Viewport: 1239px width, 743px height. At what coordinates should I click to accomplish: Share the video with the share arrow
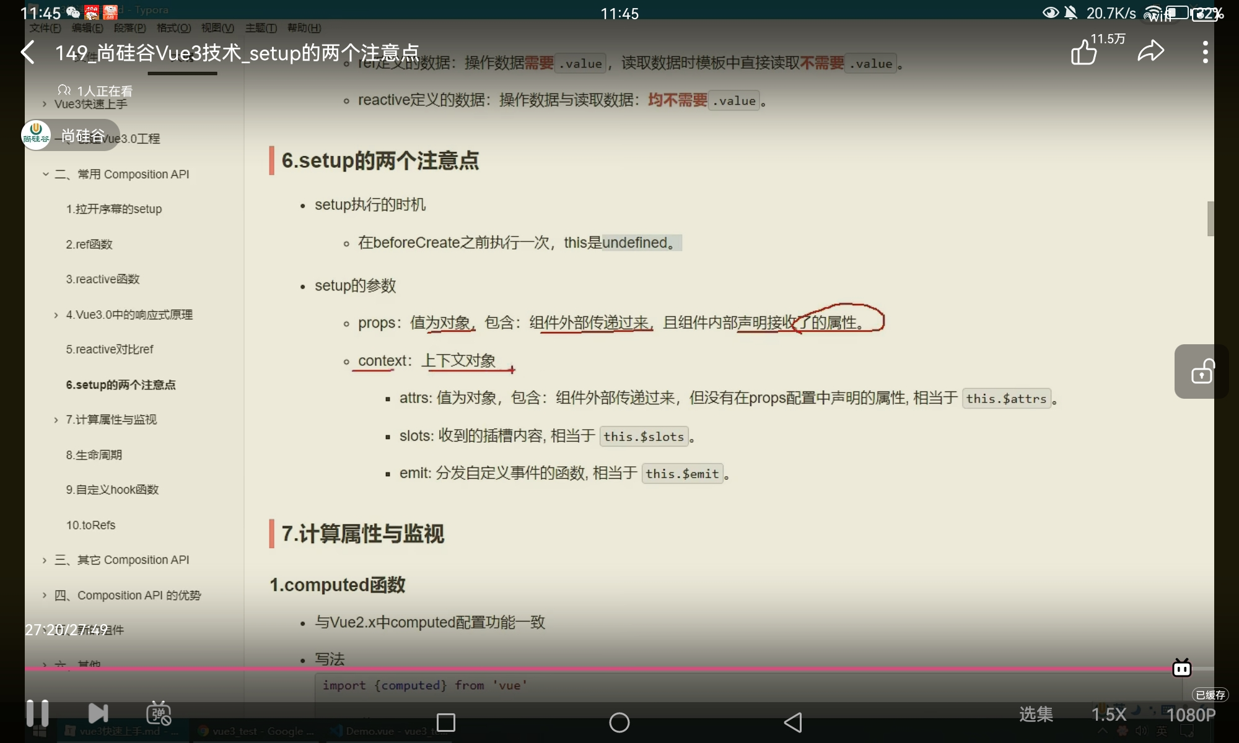pyautogui.click(x=1151, y=51)
